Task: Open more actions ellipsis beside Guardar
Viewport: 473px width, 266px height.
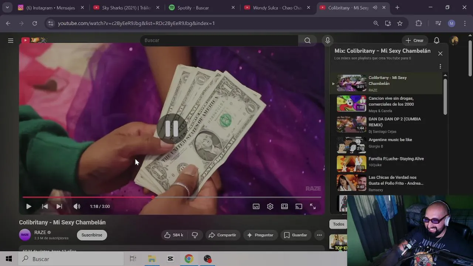Action: tap(319, 235)
